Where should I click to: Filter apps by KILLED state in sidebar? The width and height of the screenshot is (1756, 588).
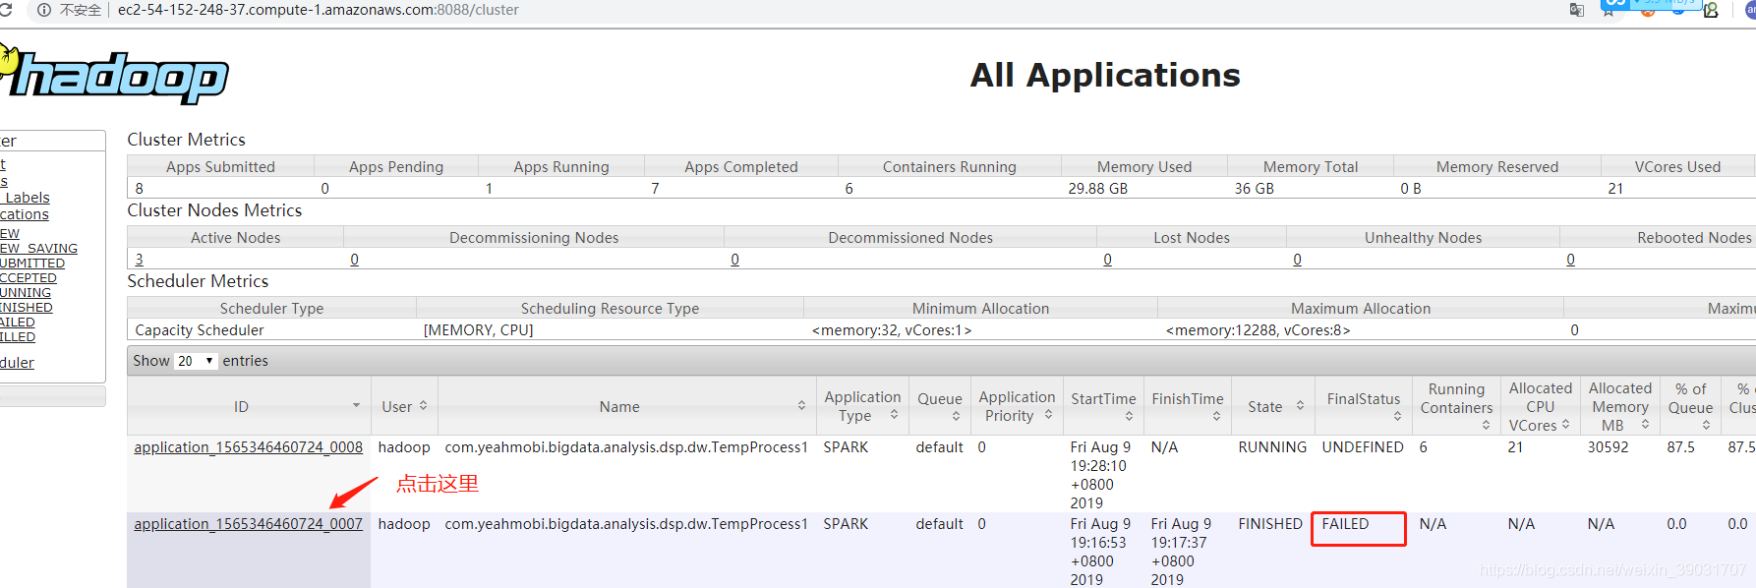[x=18, y=337]
